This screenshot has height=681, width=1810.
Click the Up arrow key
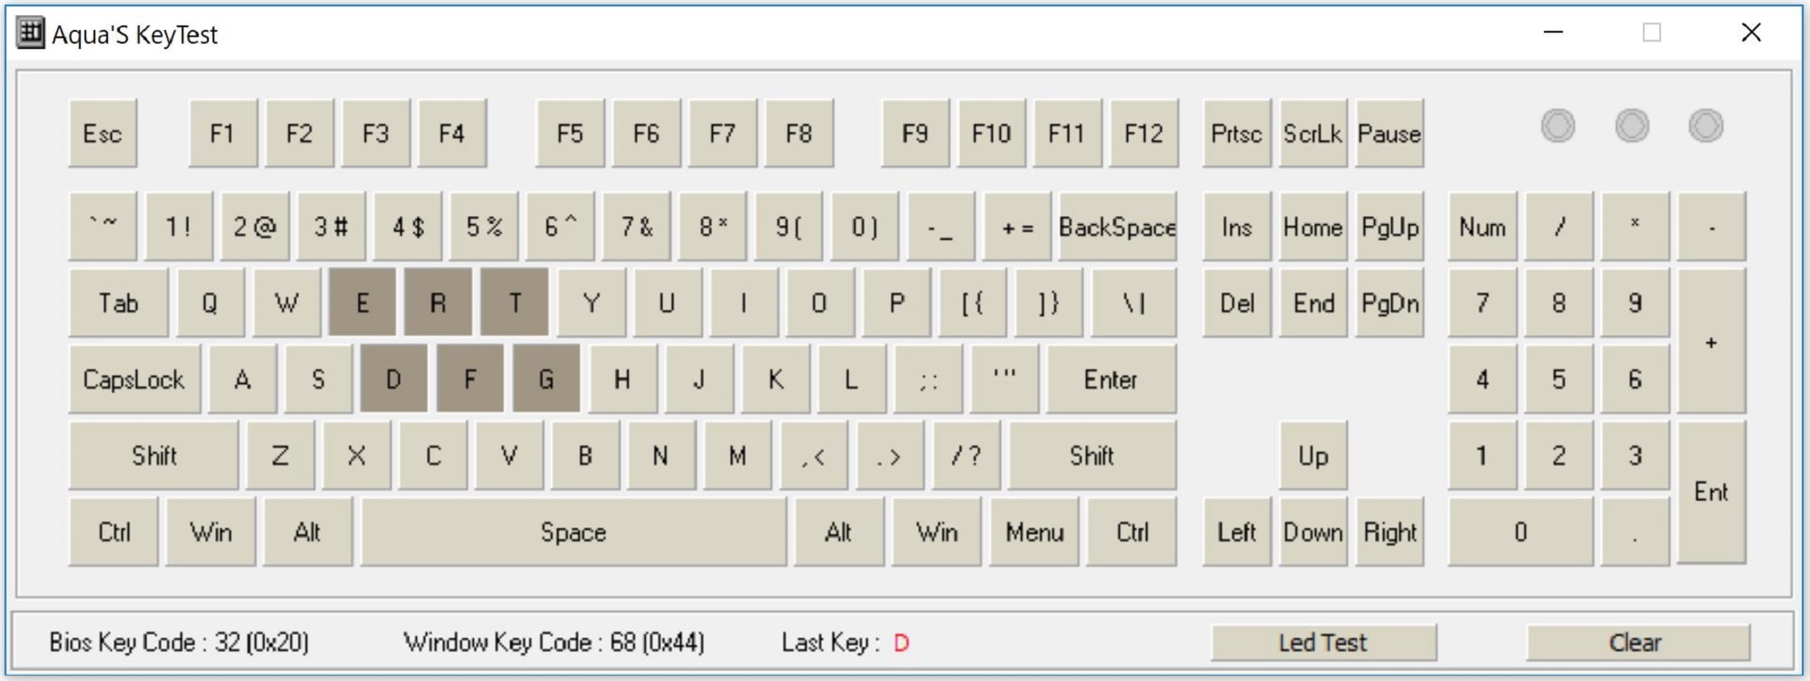1313,455
